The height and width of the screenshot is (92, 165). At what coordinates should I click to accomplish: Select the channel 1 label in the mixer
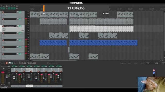pyautogui.click(x=14, y=86)
